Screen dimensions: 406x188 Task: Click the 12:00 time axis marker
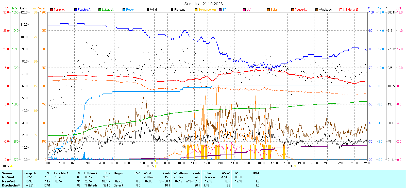[x=208, y=163]
